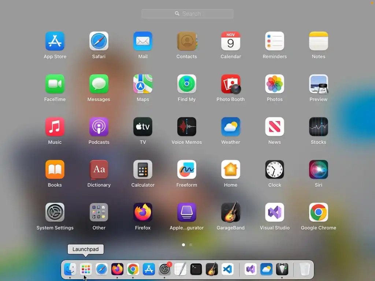Launch the Clock app
This screenshot has height=281, width=375.
click(x=275, y=169)
